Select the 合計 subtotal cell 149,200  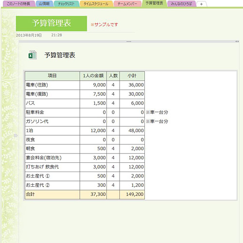(132, 194)
